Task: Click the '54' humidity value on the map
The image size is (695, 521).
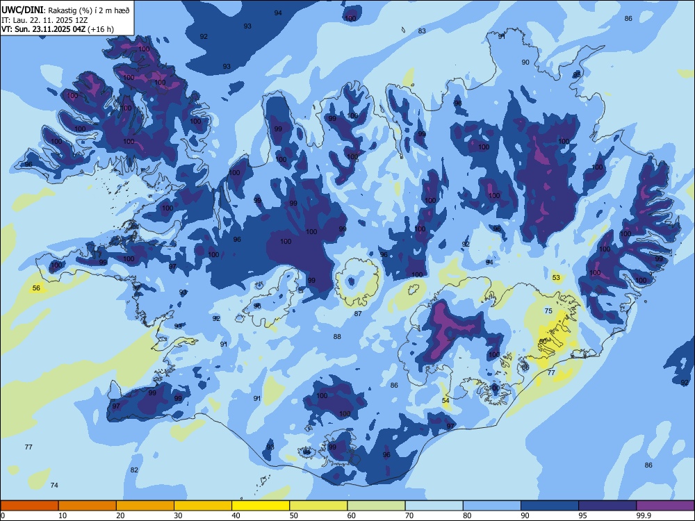Action: pos(446,401)
